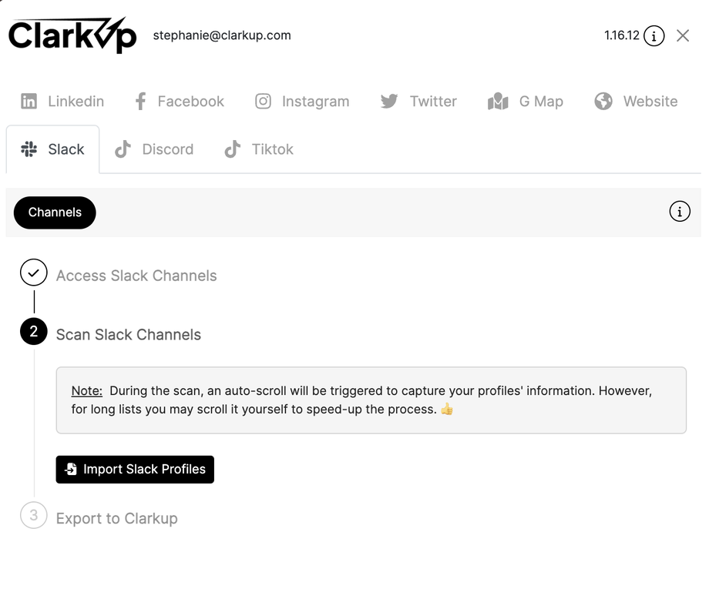Click Import Slack Profiles button
The height and width of the screenshot is (592, 709).
coord(135,469)
